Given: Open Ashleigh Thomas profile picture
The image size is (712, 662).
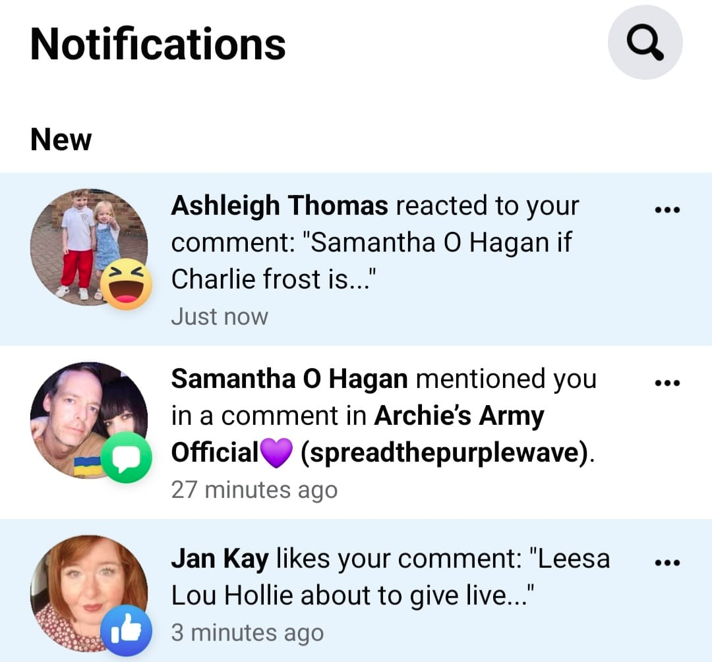Looking at the screenshot, I should click(89, 247).
